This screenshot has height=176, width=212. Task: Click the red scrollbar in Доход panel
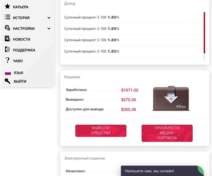(204, 33)
